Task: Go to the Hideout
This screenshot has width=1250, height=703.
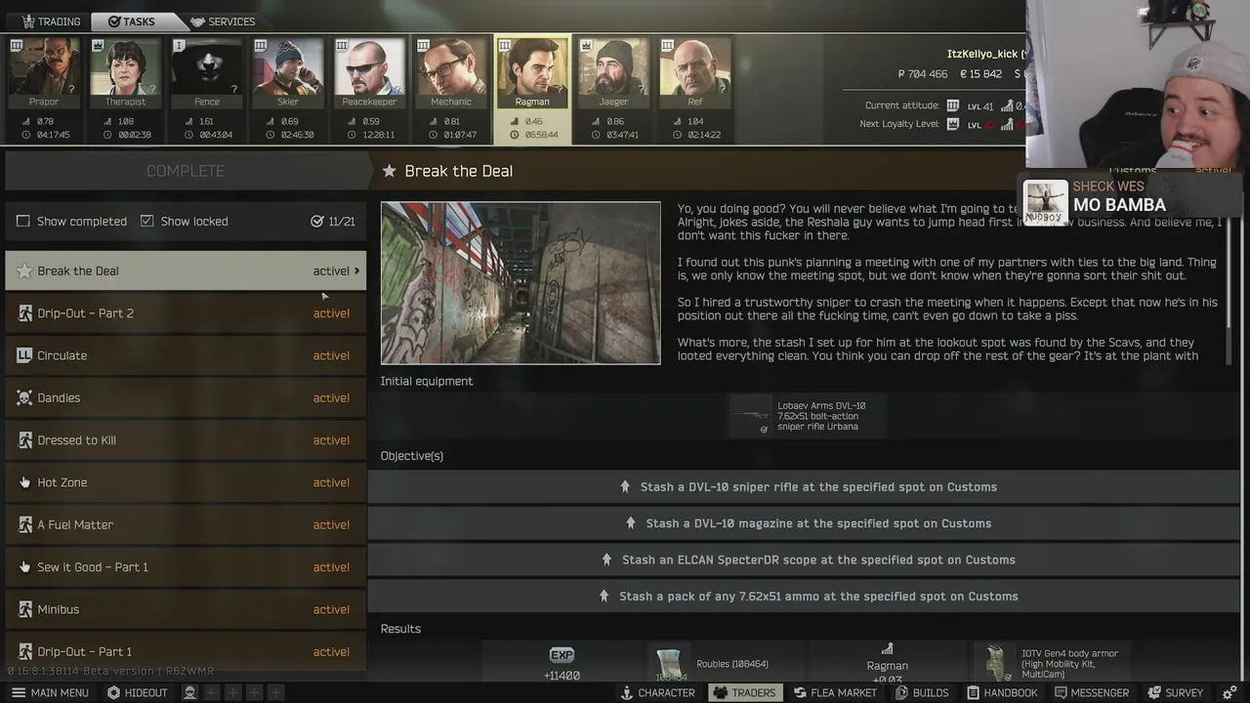Action: (x=138, y=692)
